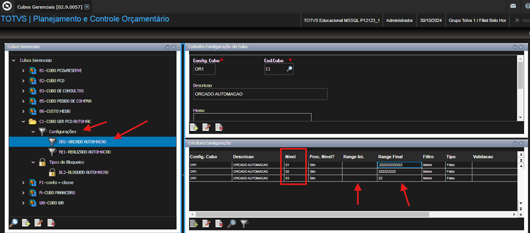
Task: Open the mail envelope icon in top bar
Action: coord(513,6)
